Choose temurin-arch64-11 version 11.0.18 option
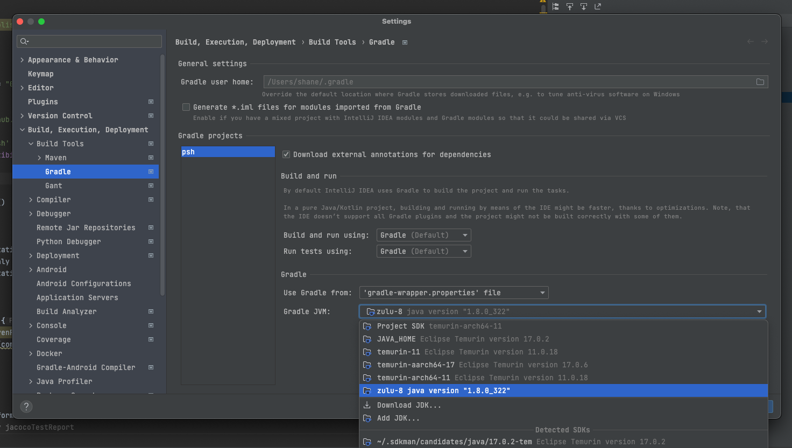792x448 pixels. [x=563, y=378]
